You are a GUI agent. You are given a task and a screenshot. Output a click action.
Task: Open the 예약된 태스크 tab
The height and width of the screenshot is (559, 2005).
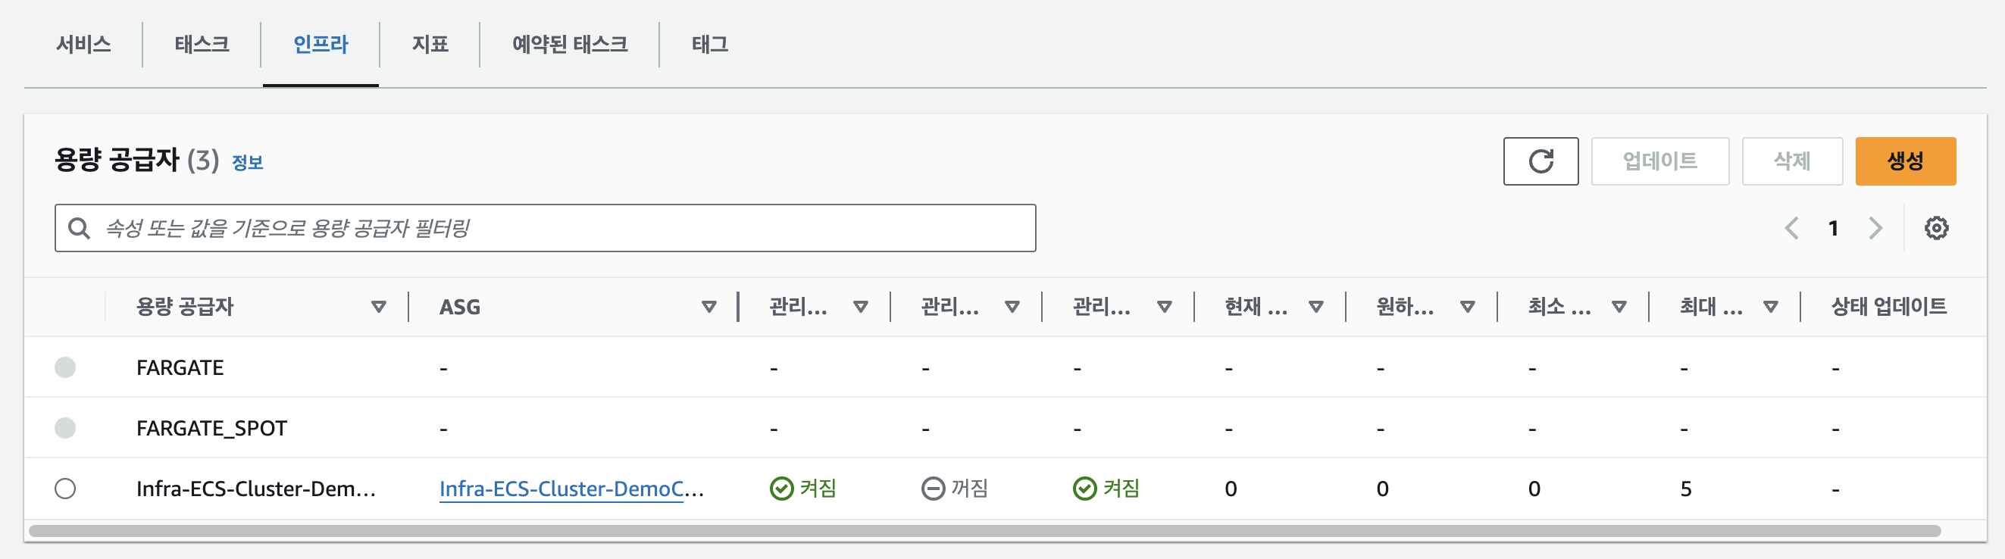pos(569,45)
